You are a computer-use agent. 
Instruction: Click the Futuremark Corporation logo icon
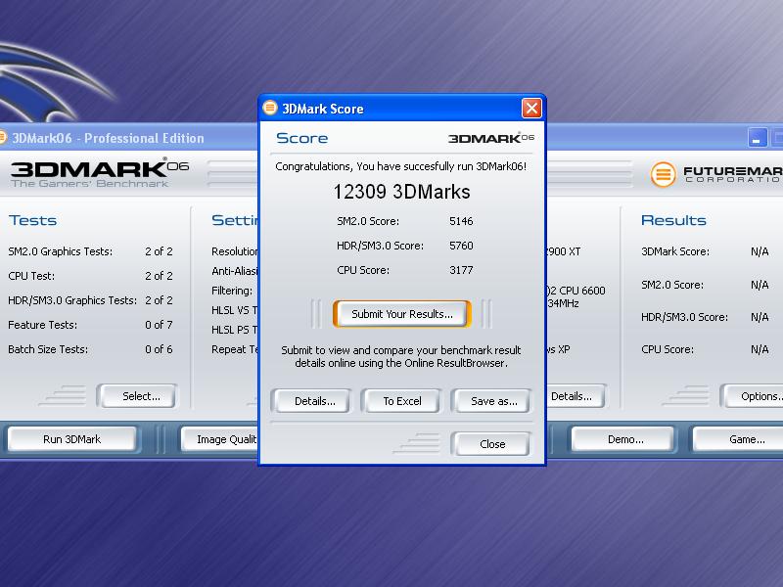(x=664, y=174)
